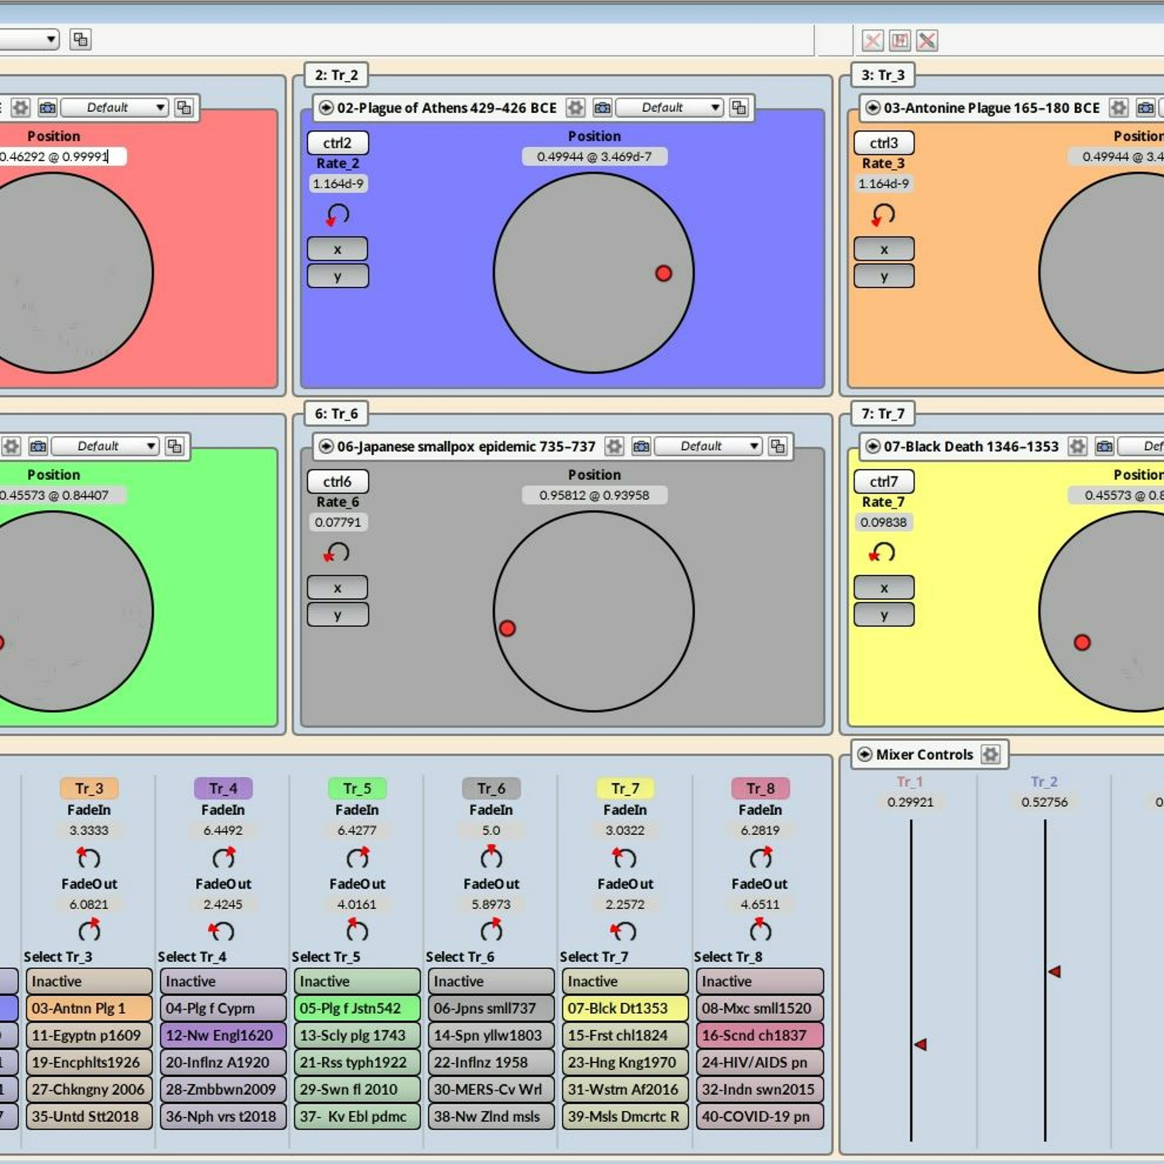Collapse the Mixer Controls panel arrow

(x=864, y=754)
